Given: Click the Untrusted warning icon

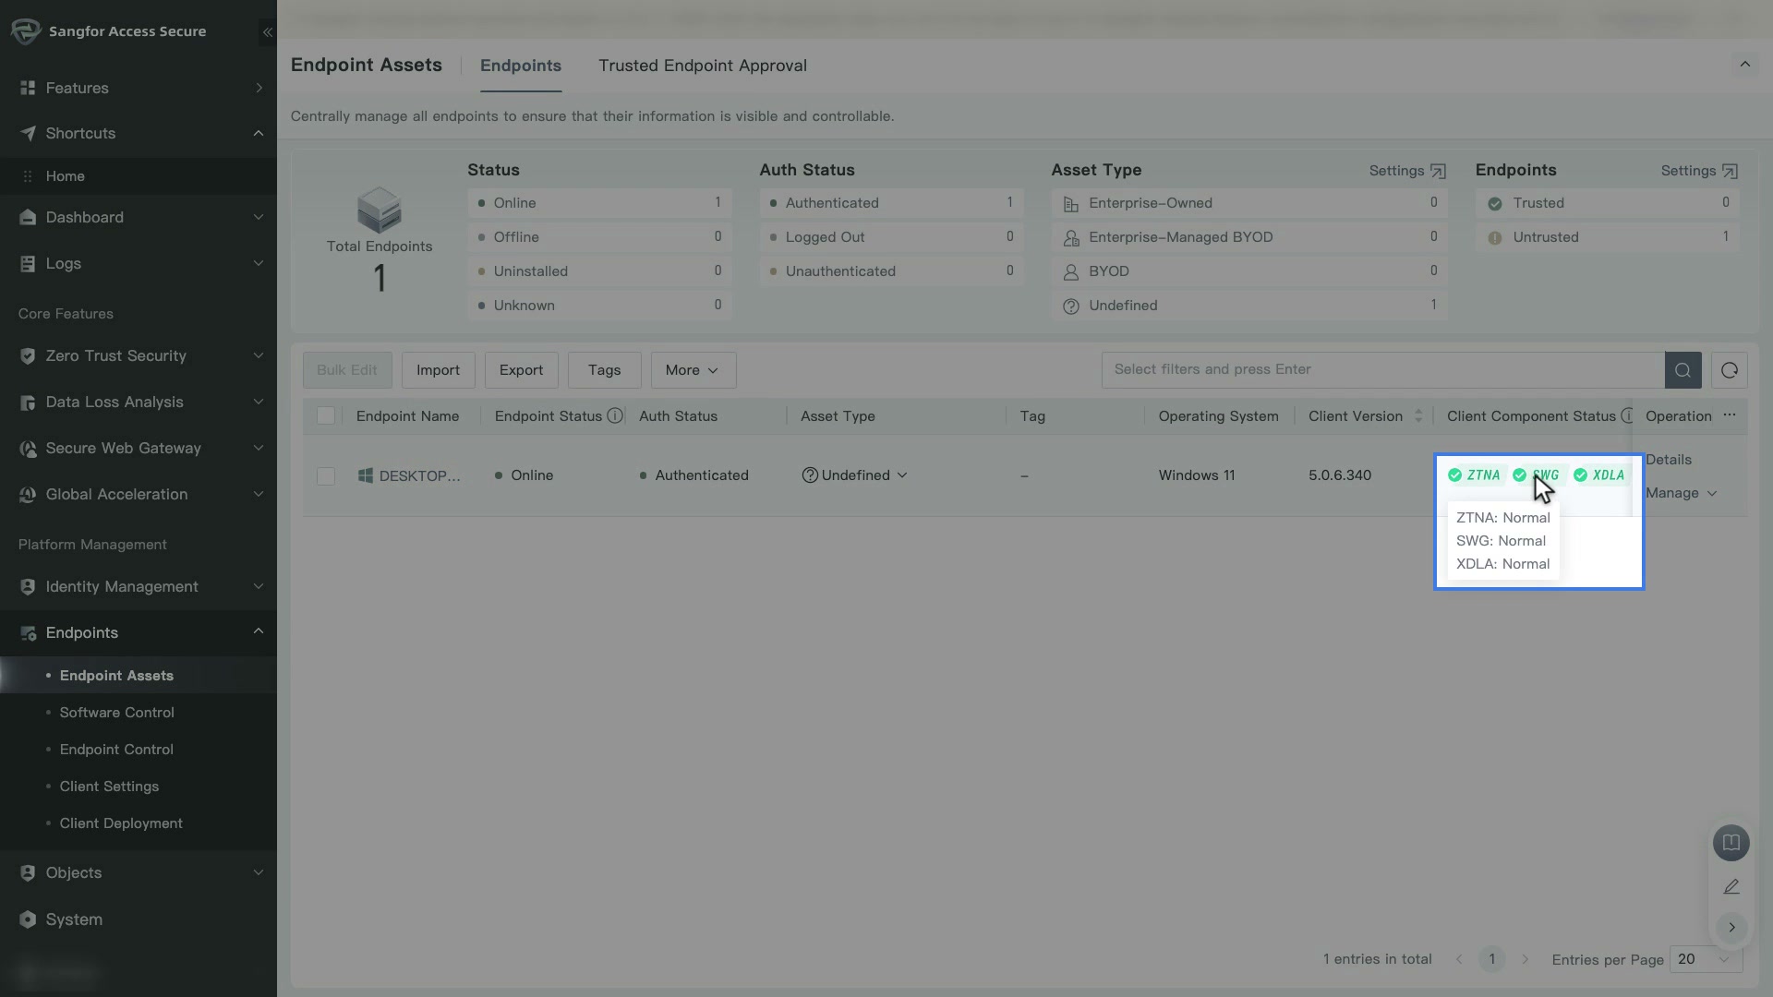Looking at the screenshot, I should click(x=1494, y=238).
